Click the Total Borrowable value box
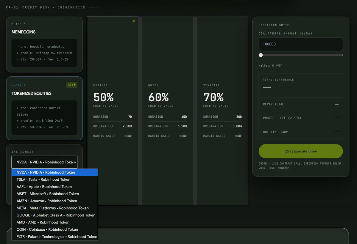The height and width of the screenshot is (244, 357). tap(300, 85)
